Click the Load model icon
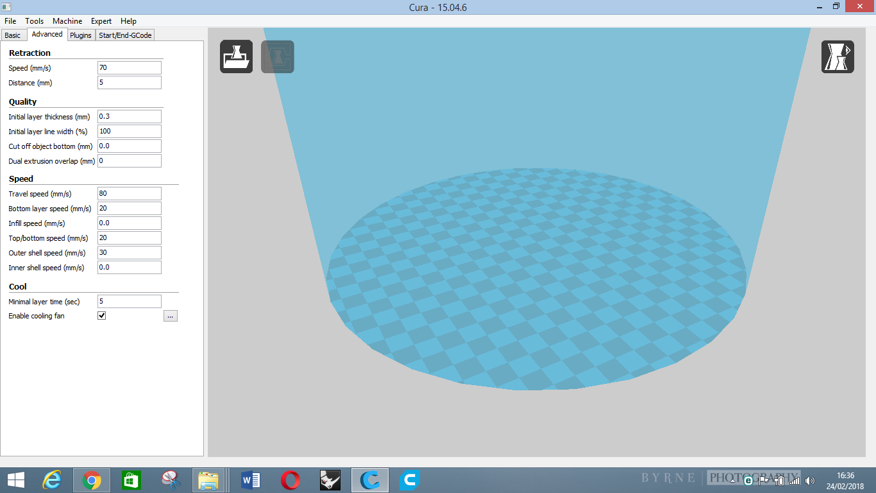This screenshot has height=493, width=876. pyautogui.click(x=236, y=56)
